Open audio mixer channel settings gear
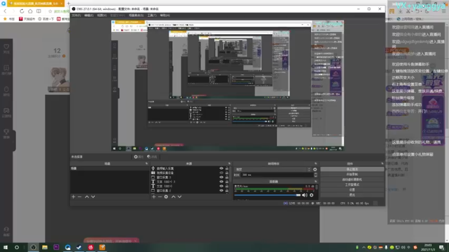The height and width of the screenshot is (252, 449). coord(311,195)
